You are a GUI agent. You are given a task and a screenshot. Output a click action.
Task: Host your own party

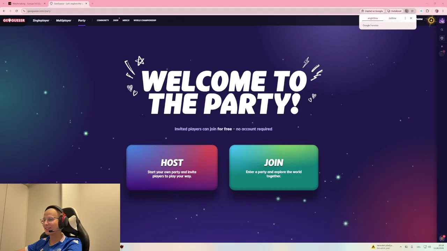coord(172,168)
